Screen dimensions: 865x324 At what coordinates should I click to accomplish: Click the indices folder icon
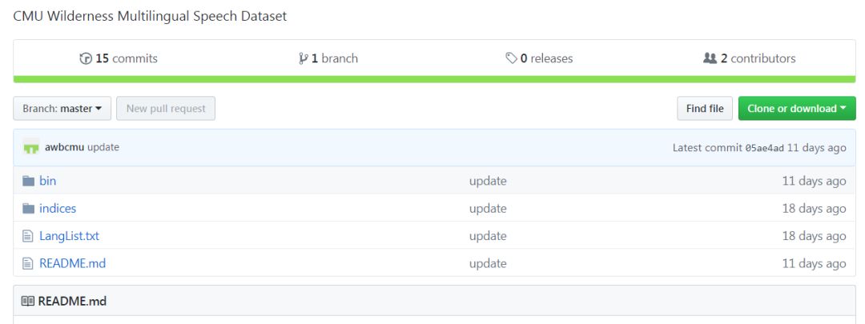(28, 208)
